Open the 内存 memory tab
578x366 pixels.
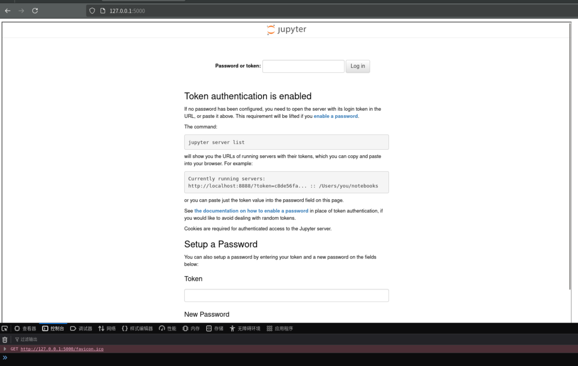point(191,328)
